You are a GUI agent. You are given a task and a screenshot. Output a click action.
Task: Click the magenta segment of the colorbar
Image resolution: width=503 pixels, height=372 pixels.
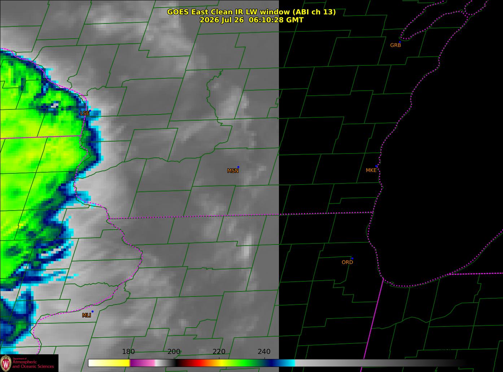click(143, 363)
